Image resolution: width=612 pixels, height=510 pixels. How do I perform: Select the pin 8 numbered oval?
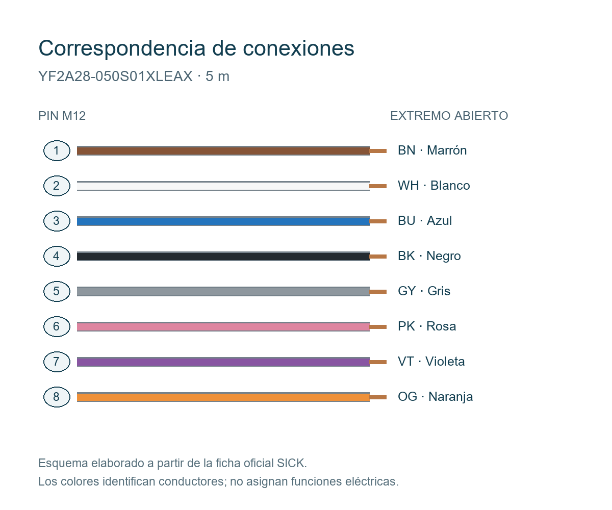pos(56,397)
